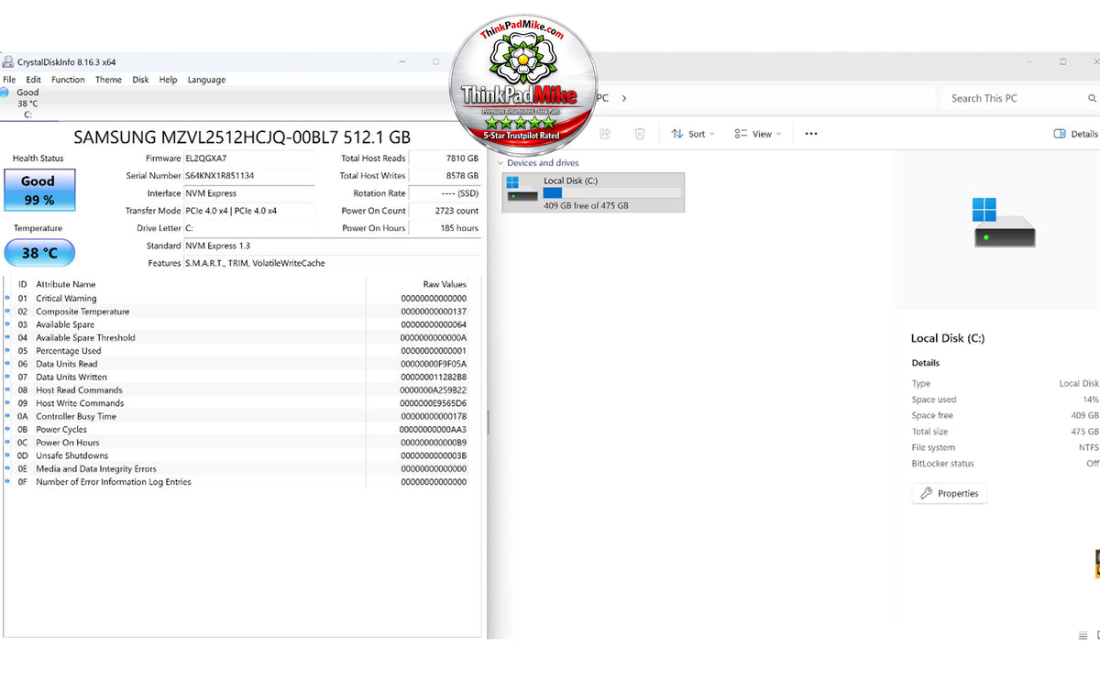Click the Power On Hours 185 hours value

pos(445,228)
